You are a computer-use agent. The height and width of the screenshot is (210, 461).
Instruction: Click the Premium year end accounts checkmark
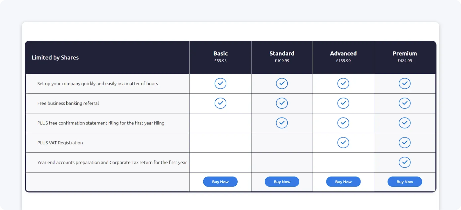coord(405,162)
